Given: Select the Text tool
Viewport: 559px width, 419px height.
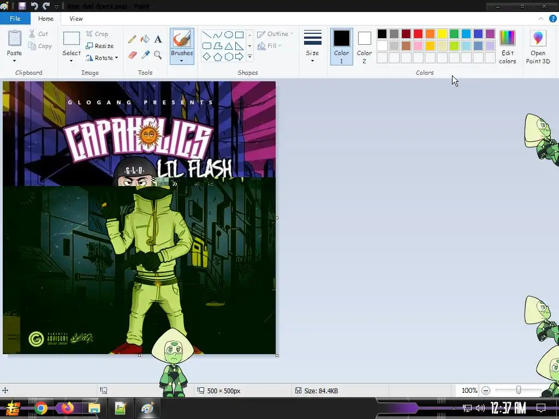Looking at the screenshot, I should point(158,39).
